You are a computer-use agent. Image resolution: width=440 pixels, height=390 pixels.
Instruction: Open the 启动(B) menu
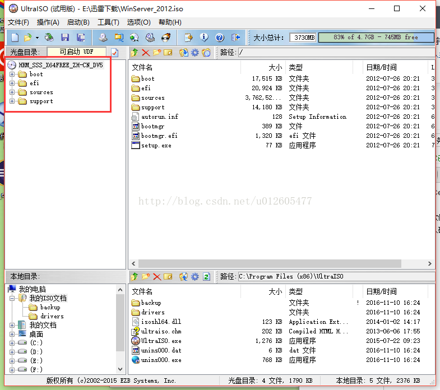[78, 22]
